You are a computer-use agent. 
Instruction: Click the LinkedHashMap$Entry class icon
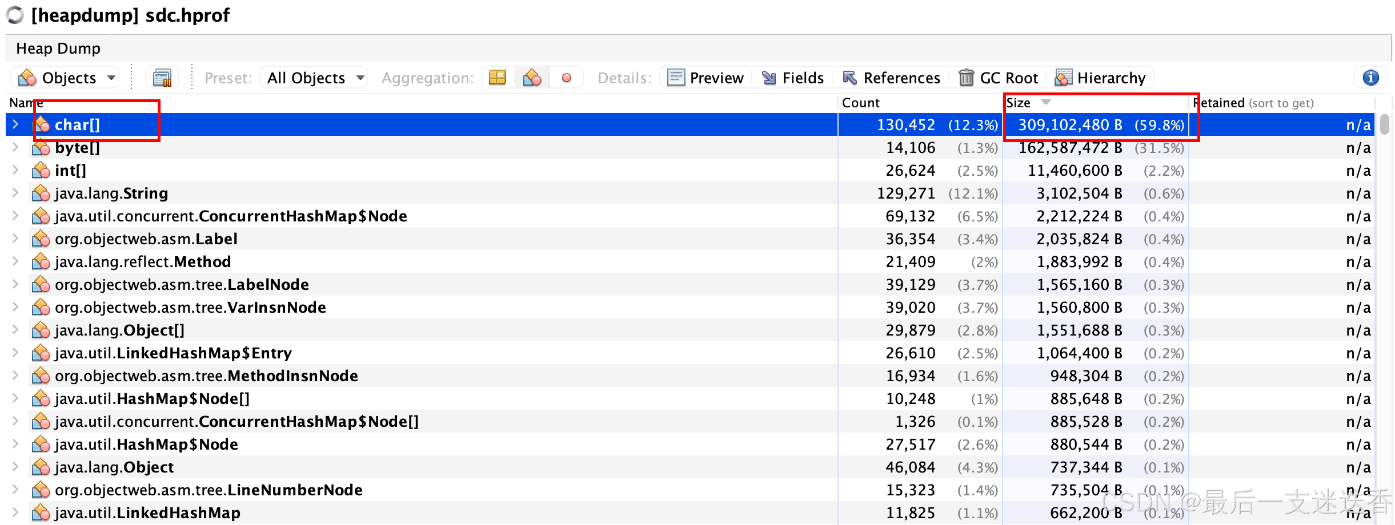pos(41,353)
